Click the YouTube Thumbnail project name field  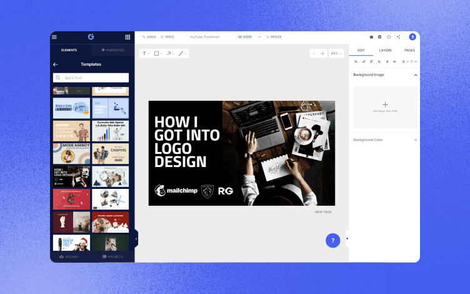click(210, 37)
